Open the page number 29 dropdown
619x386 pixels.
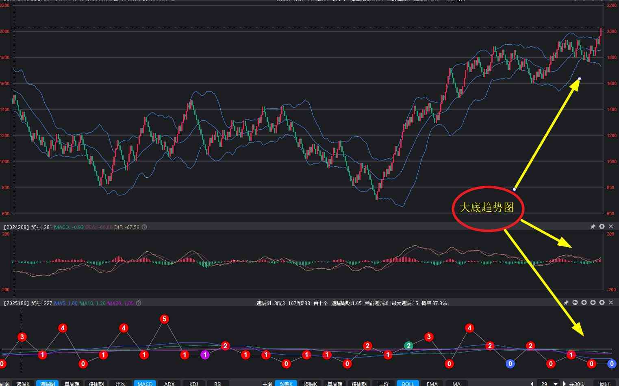pos(556,384)
